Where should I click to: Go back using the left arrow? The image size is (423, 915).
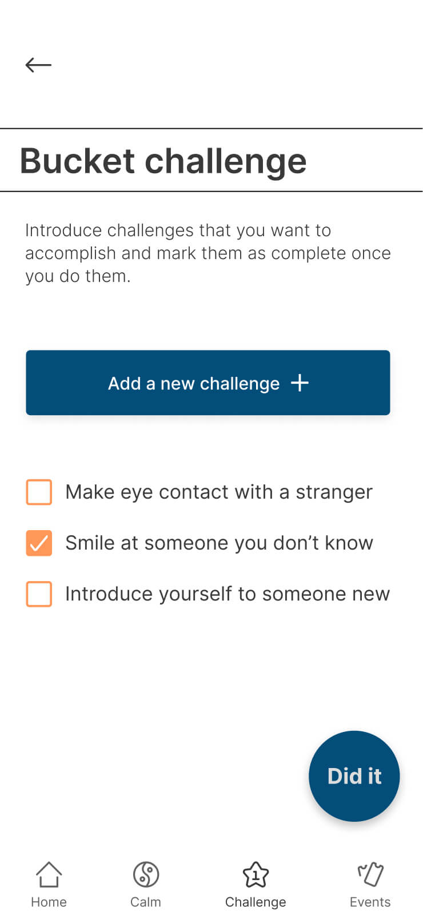(x=38, y=65)
